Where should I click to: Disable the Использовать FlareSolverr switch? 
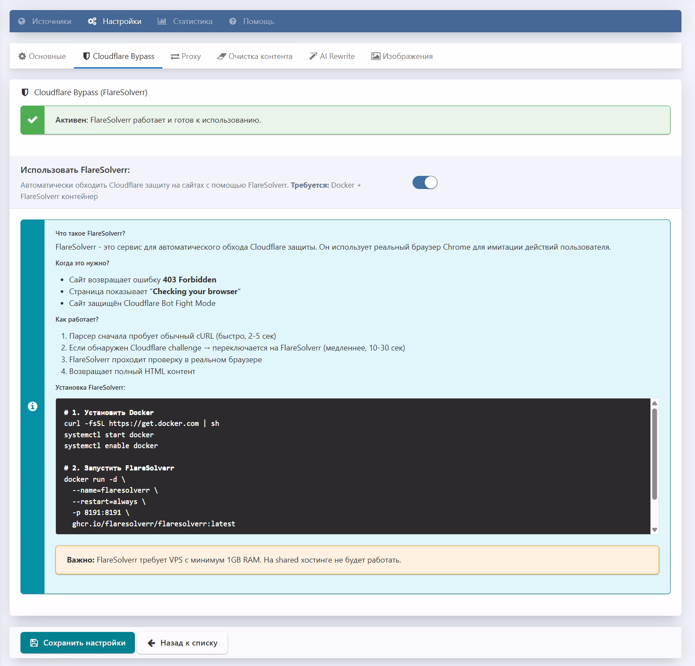[425, 182]
